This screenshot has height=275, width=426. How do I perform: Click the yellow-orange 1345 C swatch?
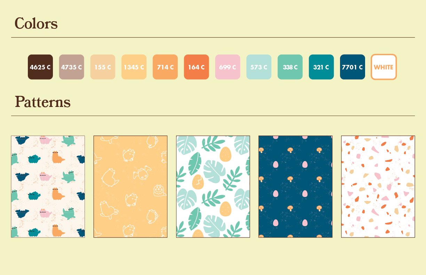click(x=134, y=67)
